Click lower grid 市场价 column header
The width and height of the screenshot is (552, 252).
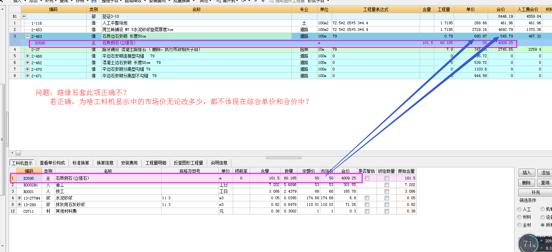tap(327, 171)
